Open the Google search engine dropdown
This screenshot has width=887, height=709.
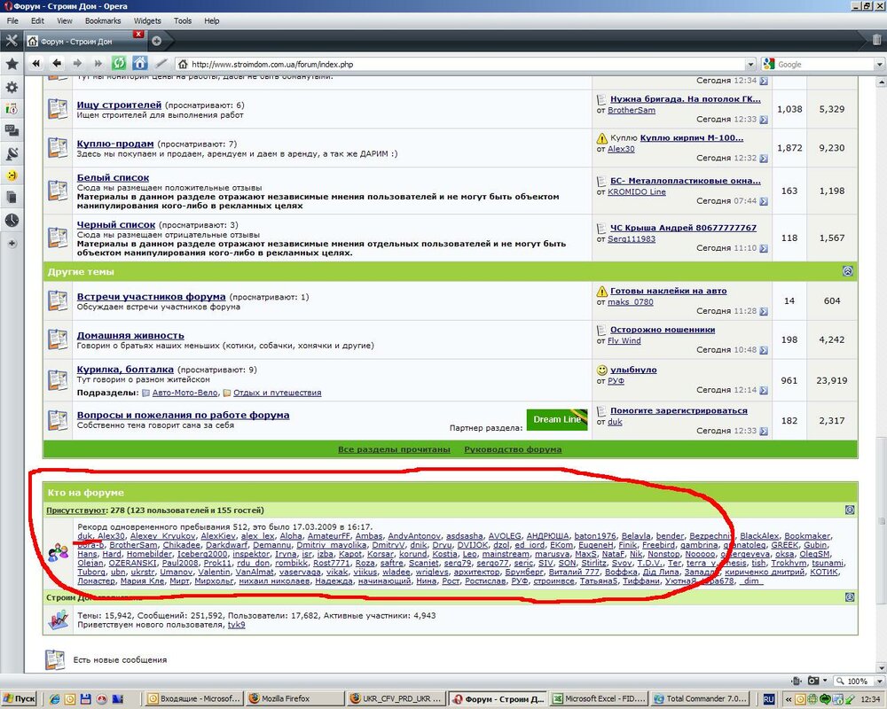pyautogui.click(x=879, y=65)
